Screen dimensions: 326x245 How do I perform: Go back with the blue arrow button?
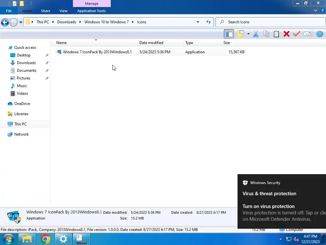(x=5, y=22)
